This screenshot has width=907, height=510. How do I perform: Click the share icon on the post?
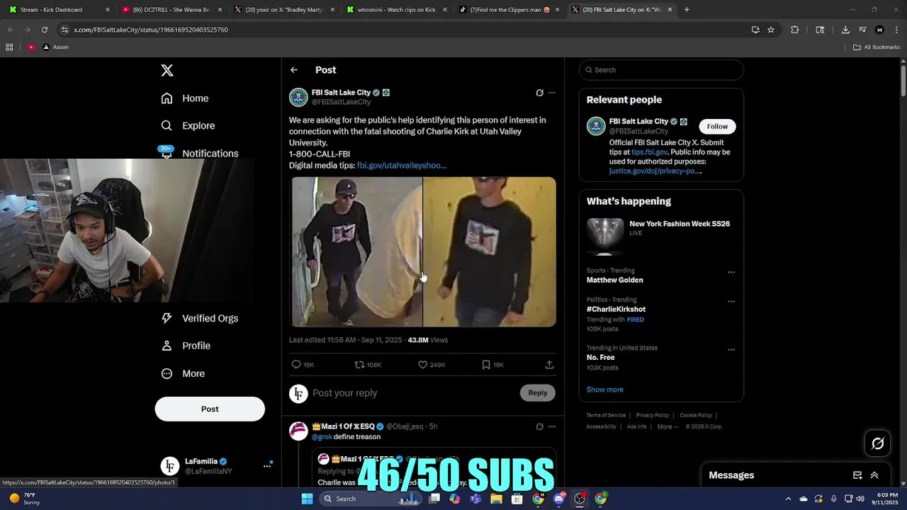coord(549,365)
